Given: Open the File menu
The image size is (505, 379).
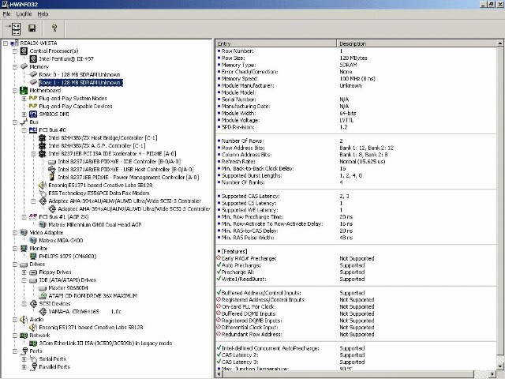Looking at the screenshot, I should [6, 14].
